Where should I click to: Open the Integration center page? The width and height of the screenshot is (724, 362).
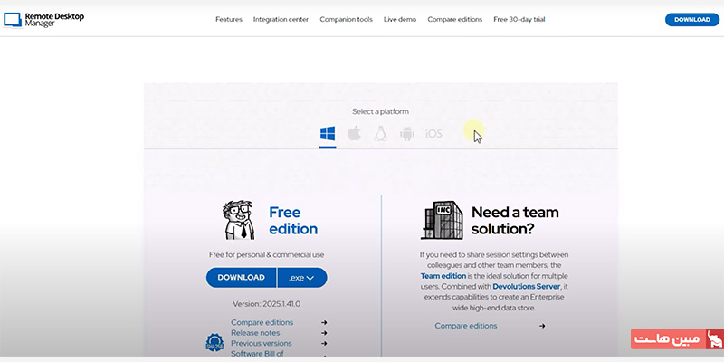(x=281, y=19)
